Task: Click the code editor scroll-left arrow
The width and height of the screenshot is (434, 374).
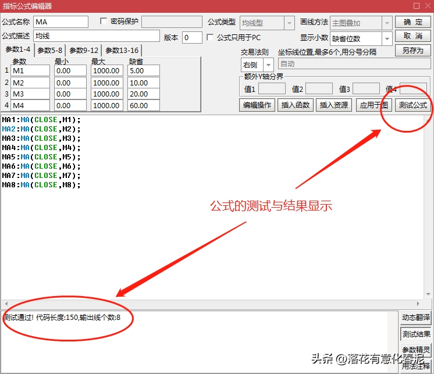Action: click(6, 304)
